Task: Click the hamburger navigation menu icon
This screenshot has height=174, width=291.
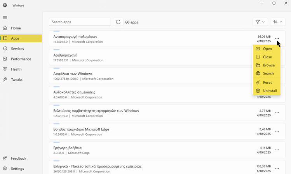Action: pyautogui.click(x=5, y=17)
